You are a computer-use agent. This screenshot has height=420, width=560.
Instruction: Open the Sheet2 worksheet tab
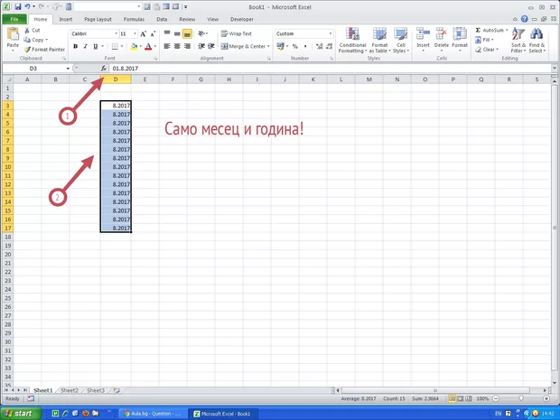point(70,390)
